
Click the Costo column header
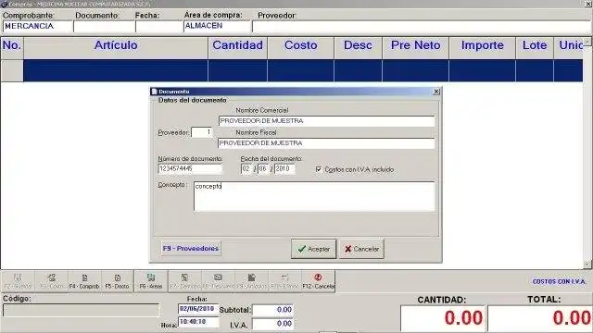(300, 47)
